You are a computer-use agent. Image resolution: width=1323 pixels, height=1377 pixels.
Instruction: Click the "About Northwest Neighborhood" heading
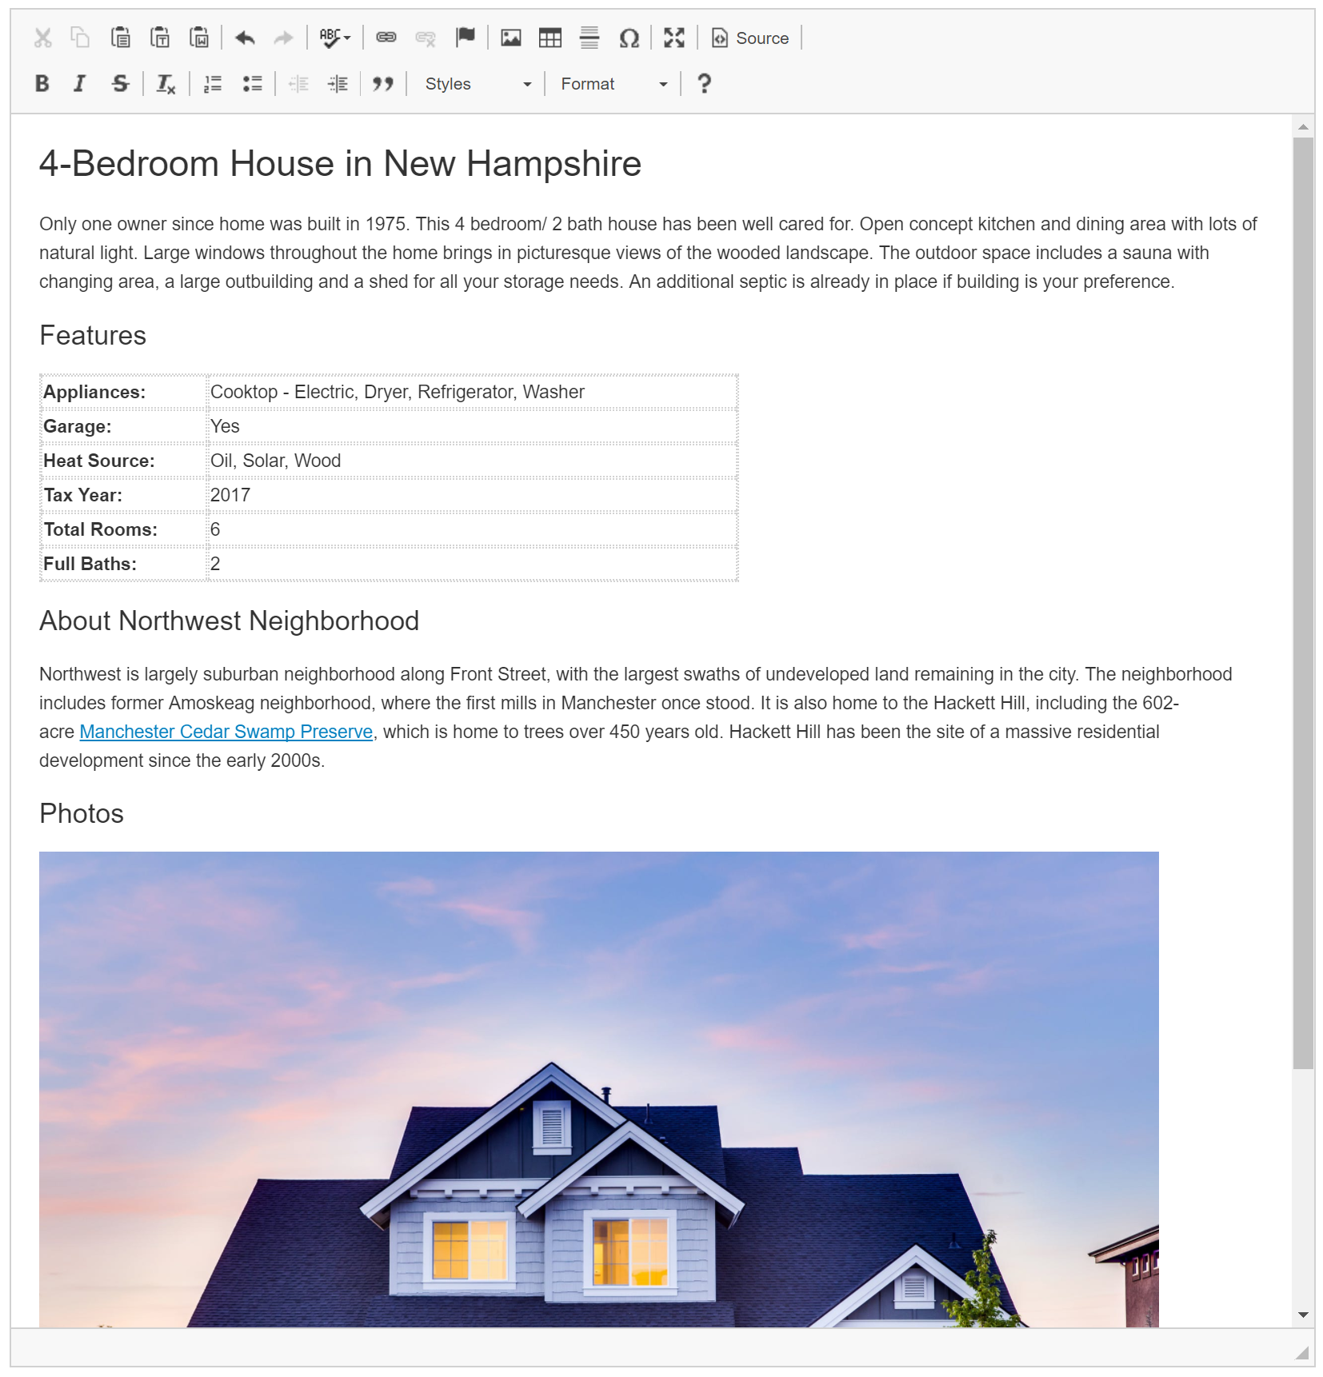pyautogui.click(x=229, y=621)
